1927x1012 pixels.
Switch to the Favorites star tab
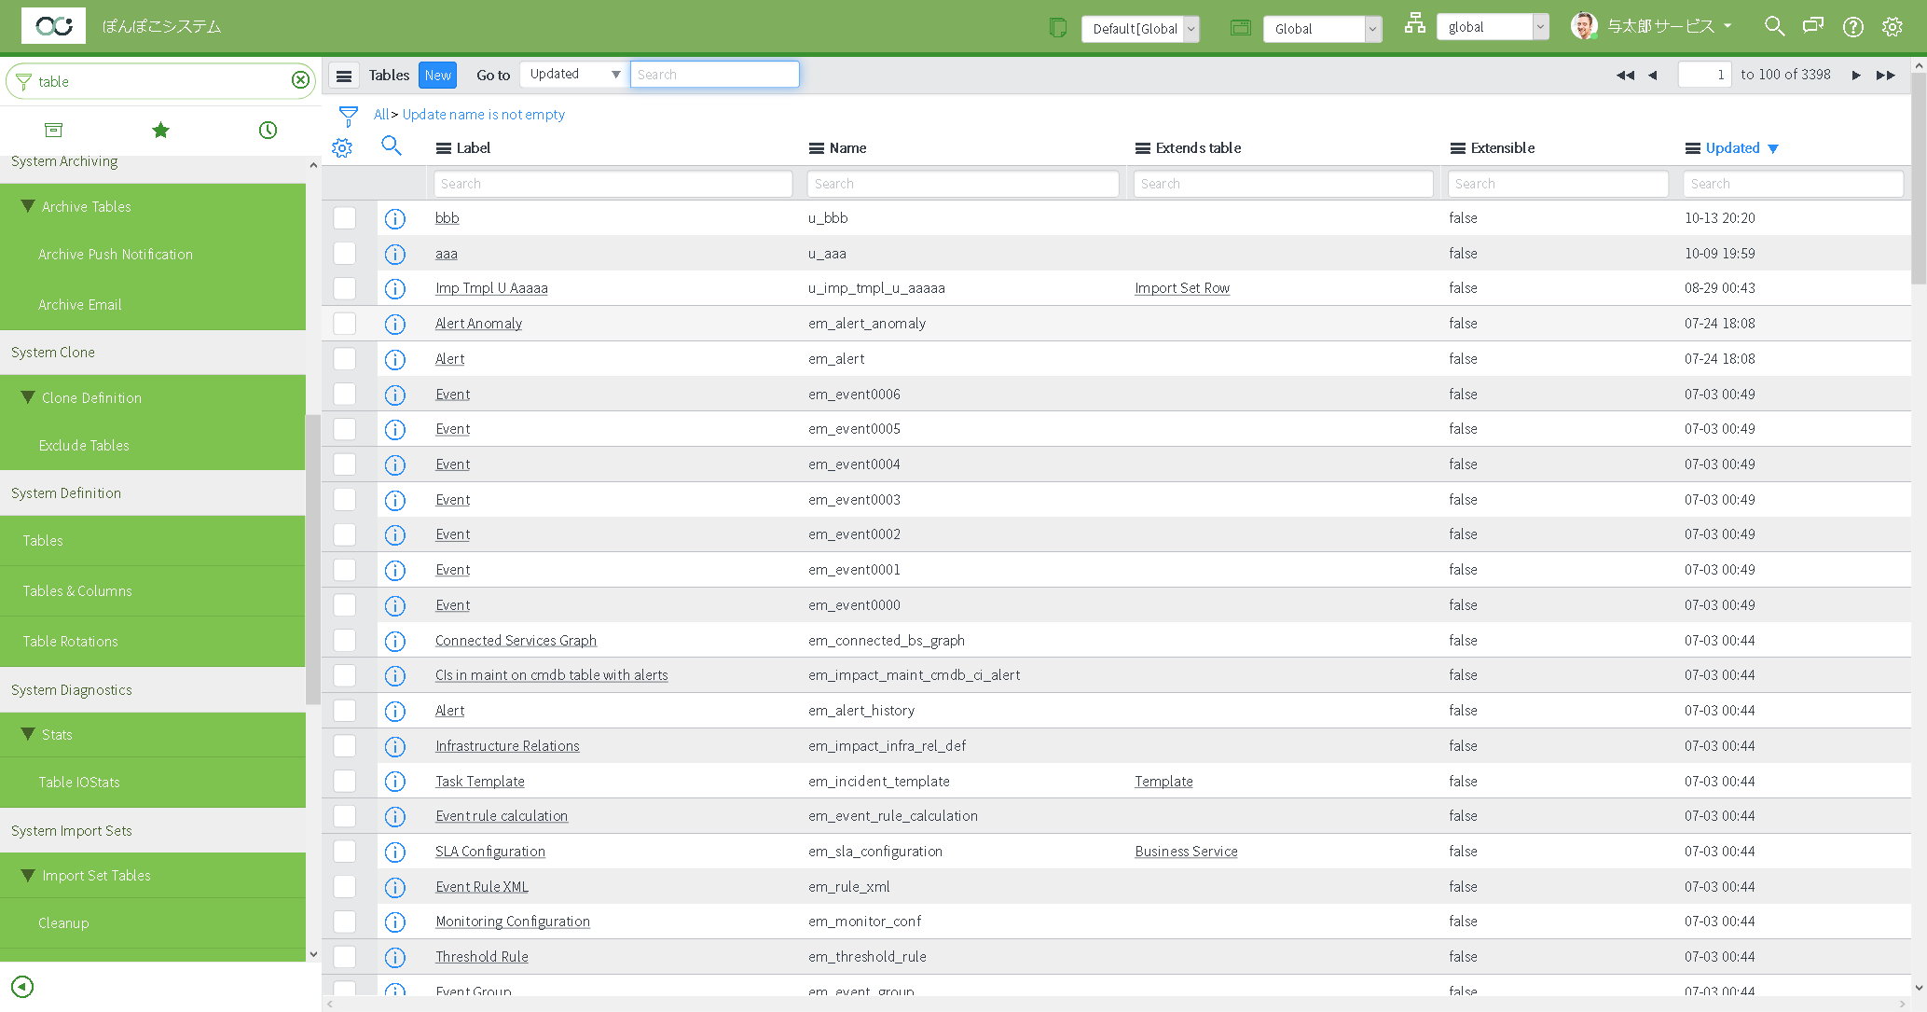(x=160, y=131)
